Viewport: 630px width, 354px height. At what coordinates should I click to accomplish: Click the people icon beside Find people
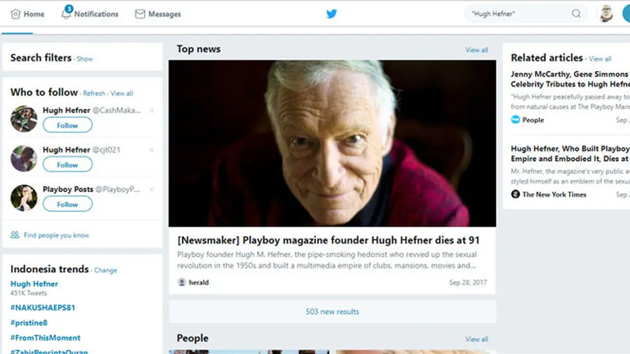click(15, 235)
